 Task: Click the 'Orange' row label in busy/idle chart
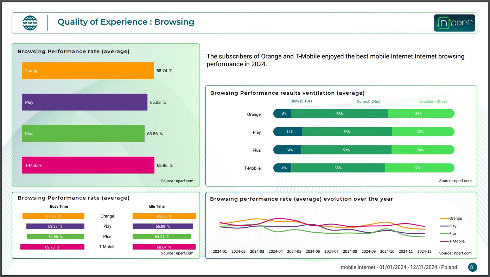click(107, 216)
